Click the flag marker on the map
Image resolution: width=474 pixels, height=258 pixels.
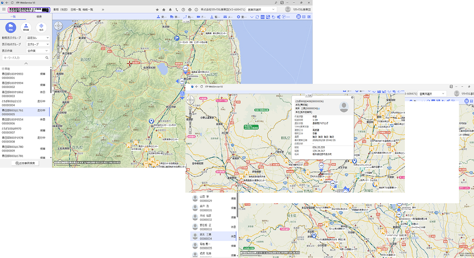pos(177,38)
